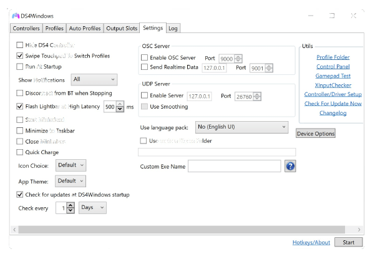Increase the Flash Lightbar latency value

(x=120, y=104)
